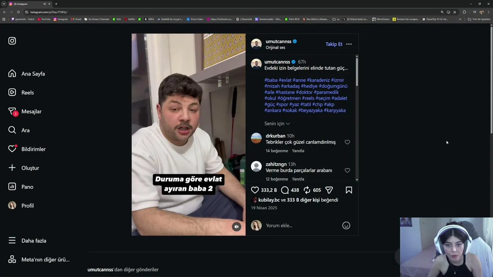Image resolution: width=493 pixels, height=277 pixels.
Task: Reply to zahitzngn's comment with Yanıtla
Action: 298,179
